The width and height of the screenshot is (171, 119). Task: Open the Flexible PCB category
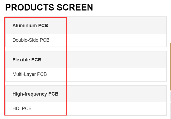[x=27, y=59]
